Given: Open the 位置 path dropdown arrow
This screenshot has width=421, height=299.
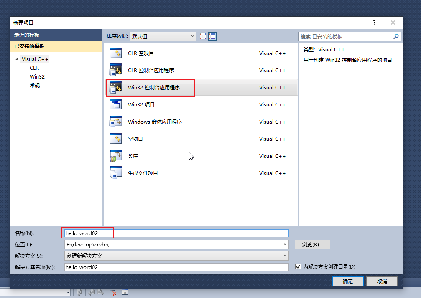Looking at the screenshot, I should pos(285,244).
